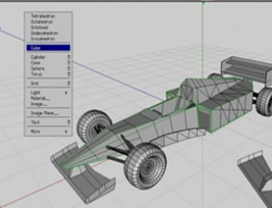The image size is (272, 208).
Task: Choose Tetrahedron from the primitives menu
Action: click(x=48, y=16)
